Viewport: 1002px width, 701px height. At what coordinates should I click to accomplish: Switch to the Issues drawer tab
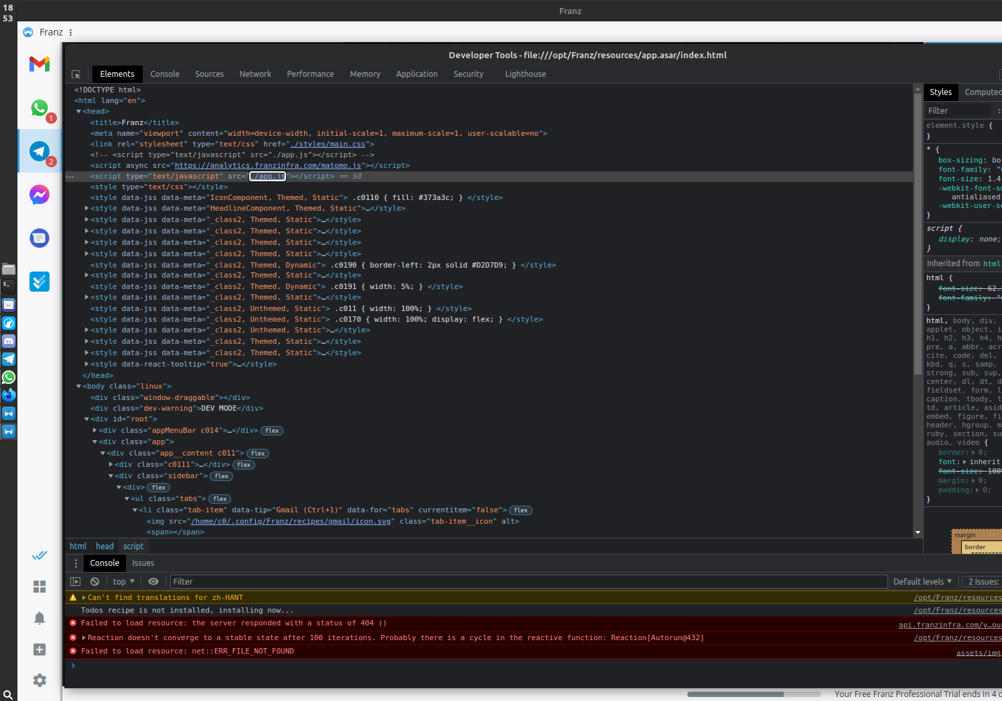click(x=143, y=563)
